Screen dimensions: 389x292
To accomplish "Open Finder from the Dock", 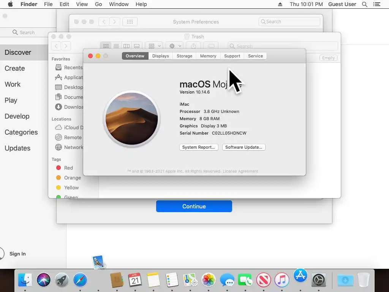I will tap(25, 280).
